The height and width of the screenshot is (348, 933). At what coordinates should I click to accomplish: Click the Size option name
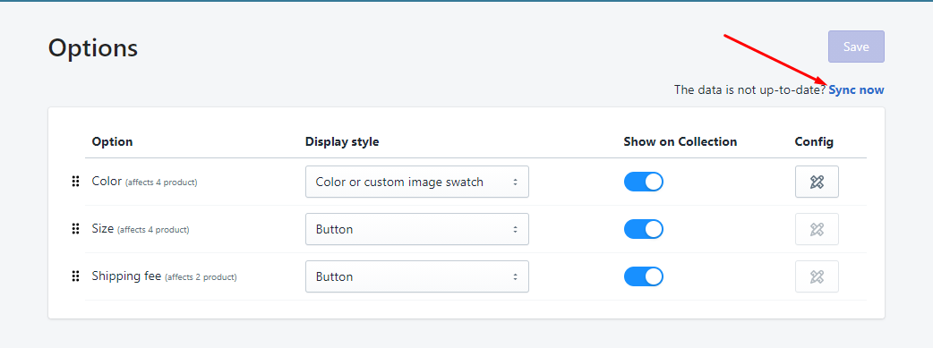tap(102, 228)
